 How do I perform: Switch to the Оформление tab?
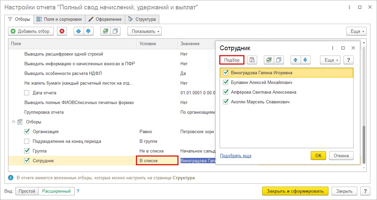pos(105,19)
